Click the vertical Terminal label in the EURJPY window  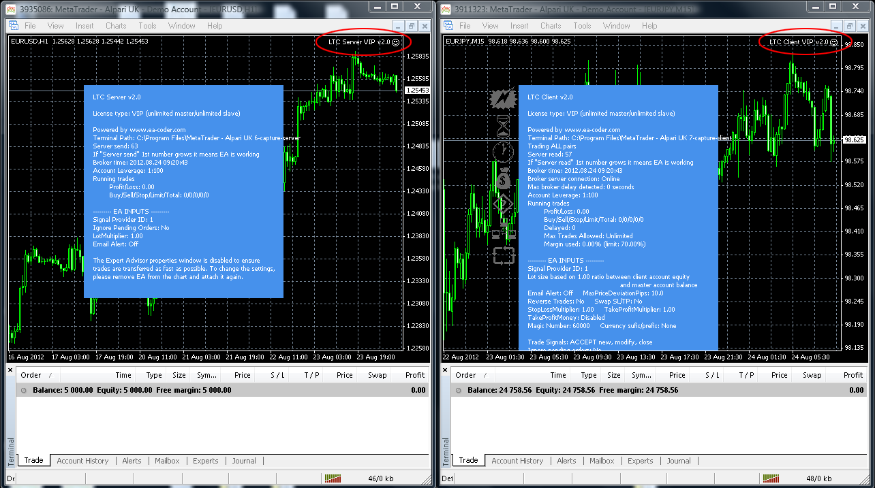click(446, 452)
